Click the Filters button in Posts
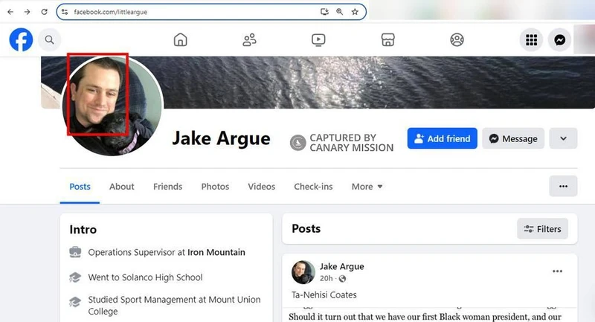 point(542,229)
